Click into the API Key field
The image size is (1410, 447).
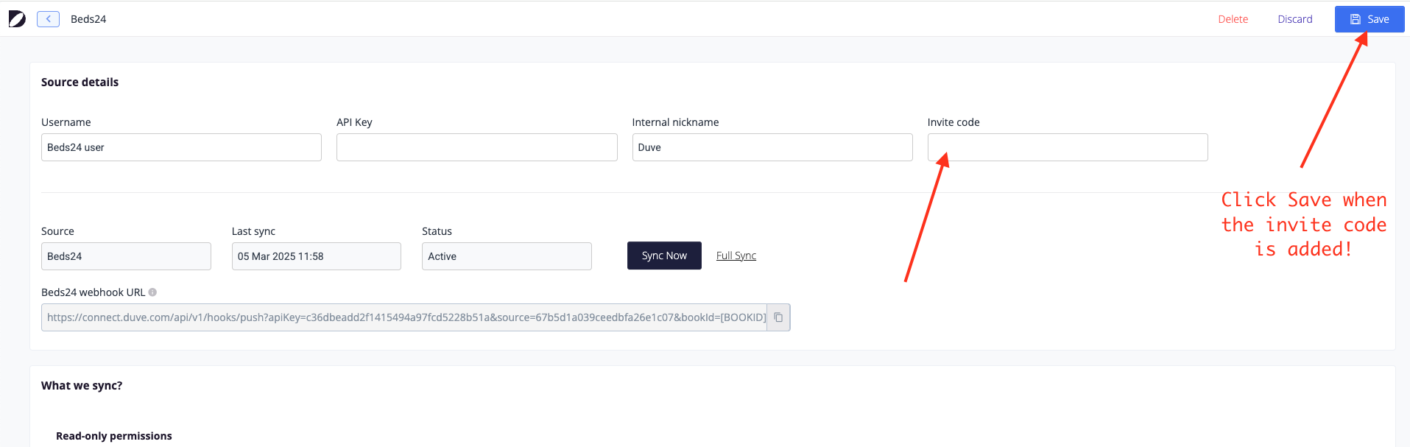(x=476, y=147)
